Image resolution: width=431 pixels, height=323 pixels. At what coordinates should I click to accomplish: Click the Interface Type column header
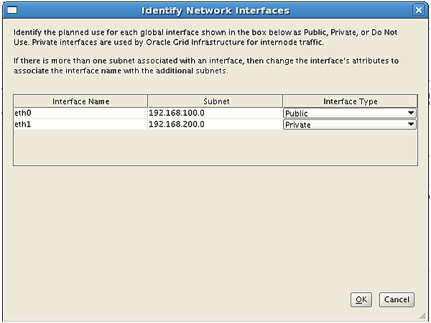[x=350, y=101]
